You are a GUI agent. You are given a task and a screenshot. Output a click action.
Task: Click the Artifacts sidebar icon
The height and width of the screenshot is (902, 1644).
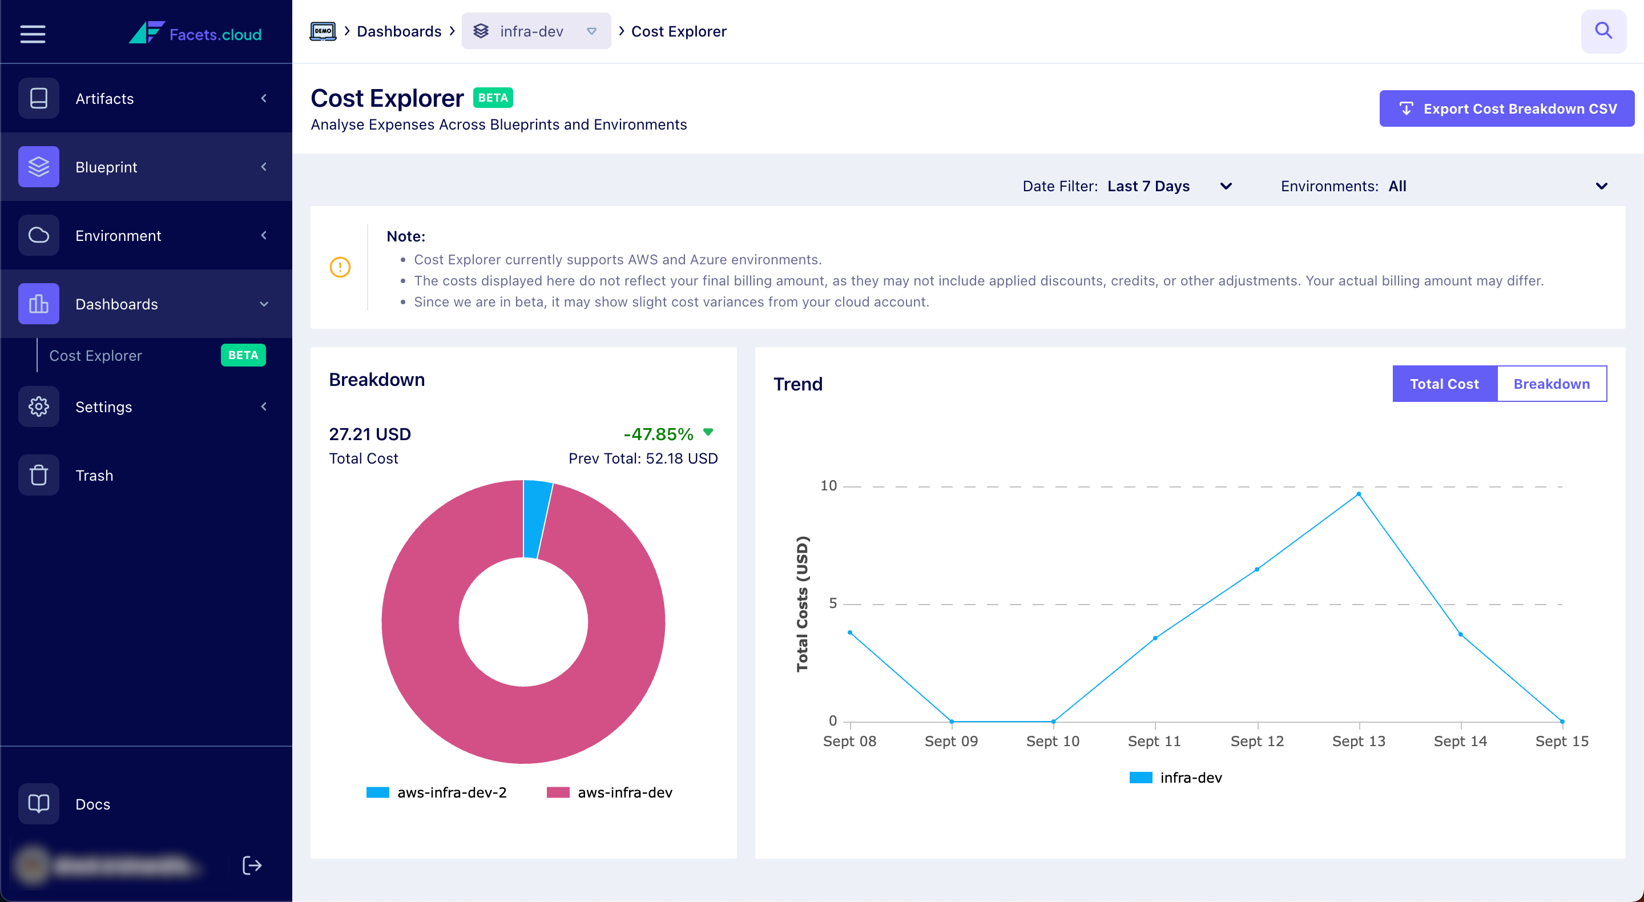point(38,98)
